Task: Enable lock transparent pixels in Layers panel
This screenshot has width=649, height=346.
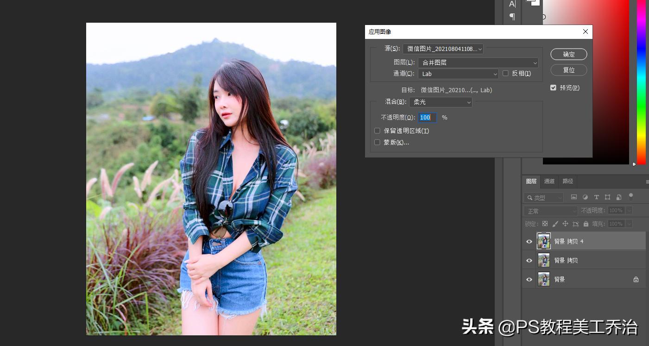Action: (x=545, y=224)
